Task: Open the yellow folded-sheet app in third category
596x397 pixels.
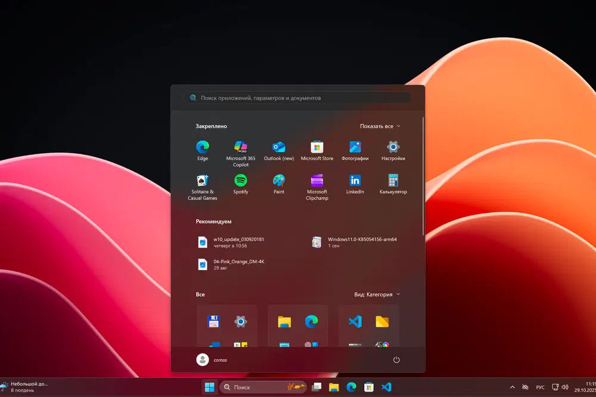Action: pyautogui.click(x=382, y=322)
